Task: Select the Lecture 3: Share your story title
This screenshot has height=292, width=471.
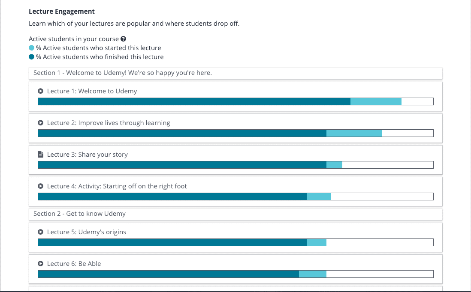Action: coord(88,155)
